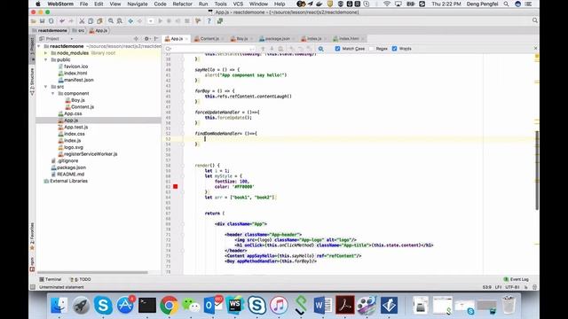
Task: Switch to the index.html editor tab
Action: pyautogui.click(x=349, y=39)
